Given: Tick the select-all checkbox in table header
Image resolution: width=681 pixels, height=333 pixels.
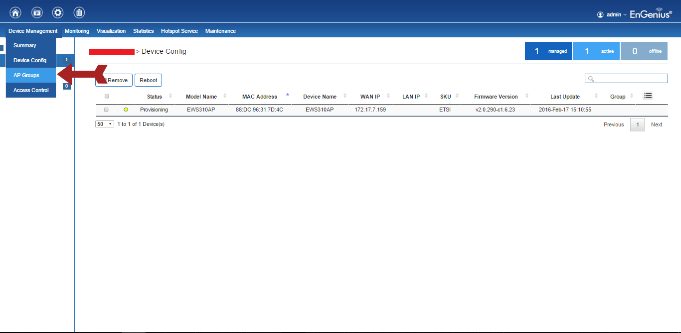Looking at the screenshot, I should 107,97.
